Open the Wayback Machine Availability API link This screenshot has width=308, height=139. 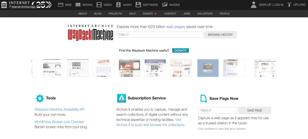[x=60, y=109]
